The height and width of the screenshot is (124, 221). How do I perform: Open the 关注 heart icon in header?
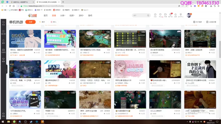click(x=160, y=15)
